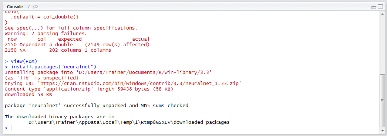
Task: Click the pane splitter grip above the Console
Action: (x=194, y=1)
